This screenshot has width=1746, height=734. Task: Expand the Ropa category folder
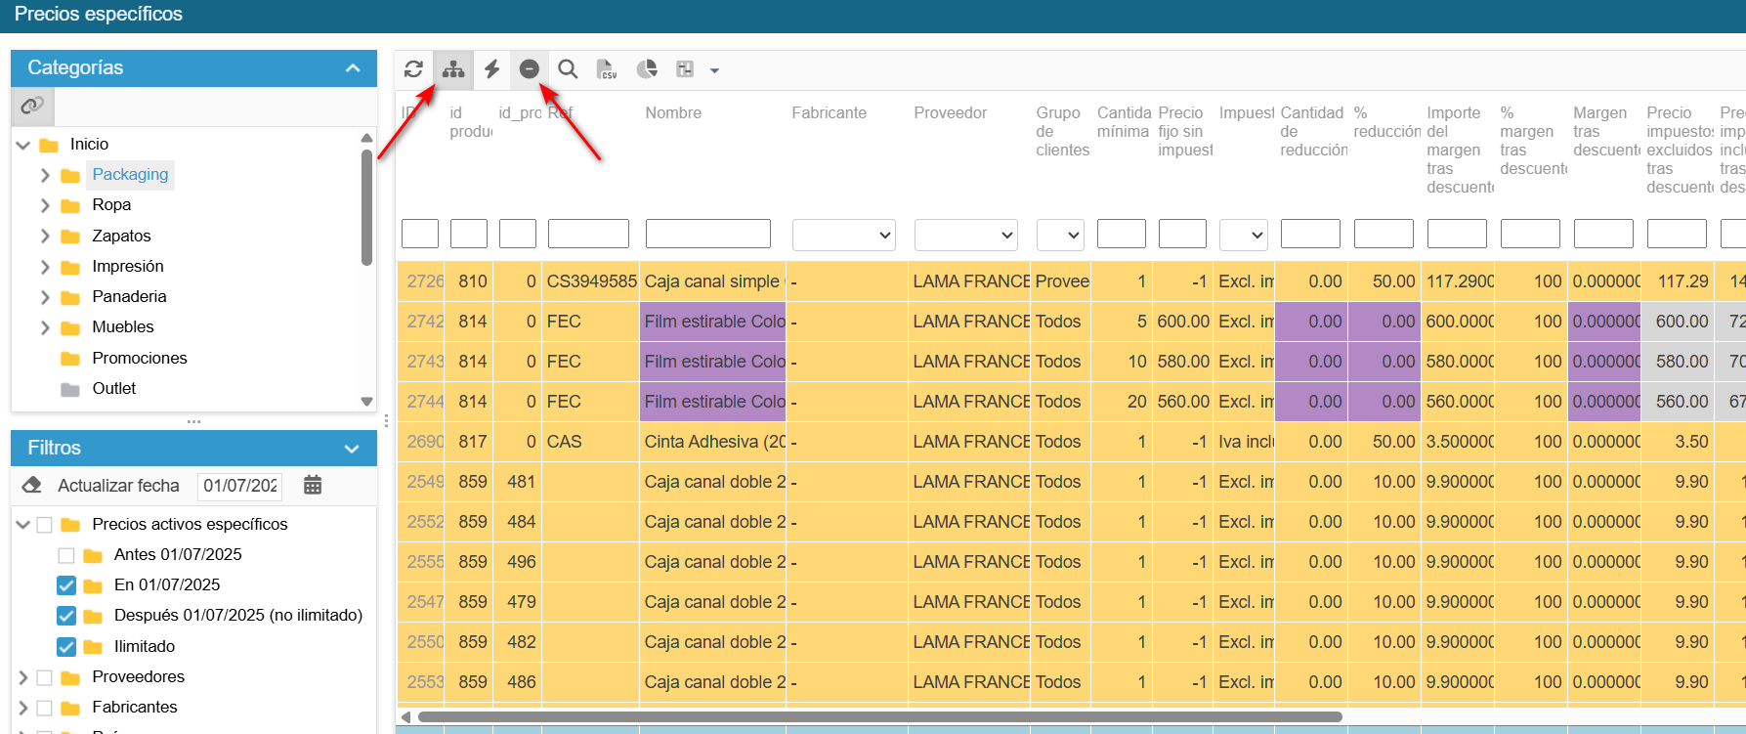[45, 205]
